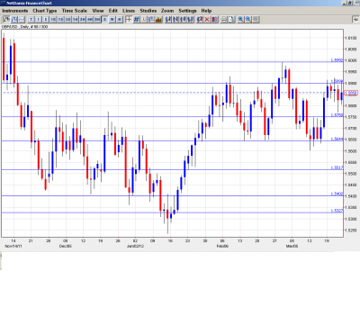The height and width of the screenshot is (334, 360).
Task: Open the Edit menu
Action: click(x=113, y=11)
